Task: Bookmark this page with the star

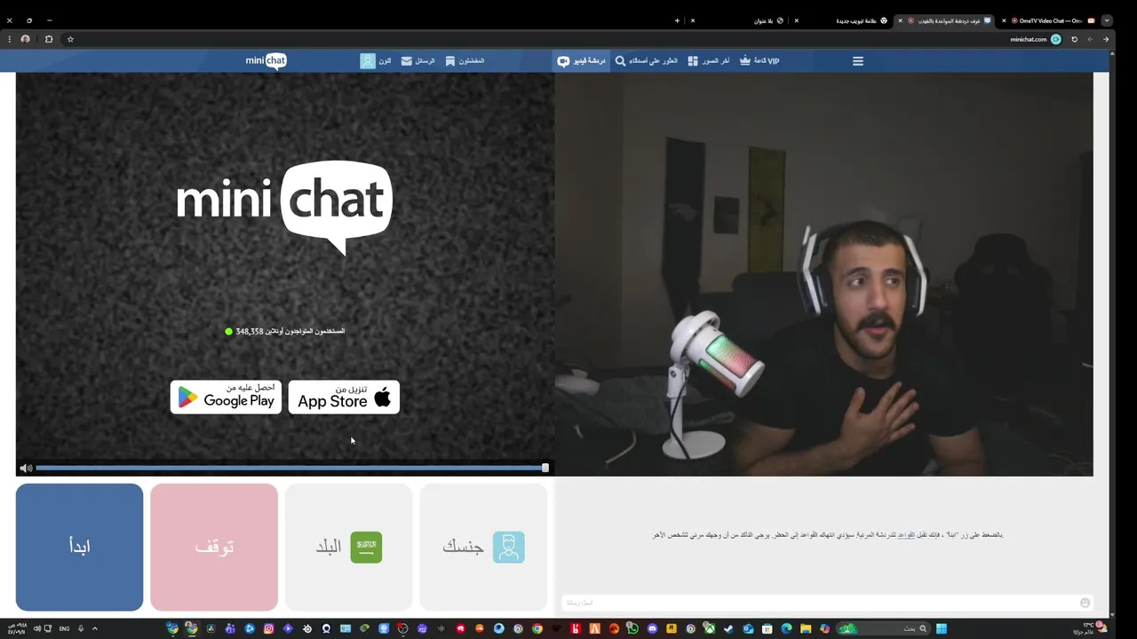Action: point(70,39)
